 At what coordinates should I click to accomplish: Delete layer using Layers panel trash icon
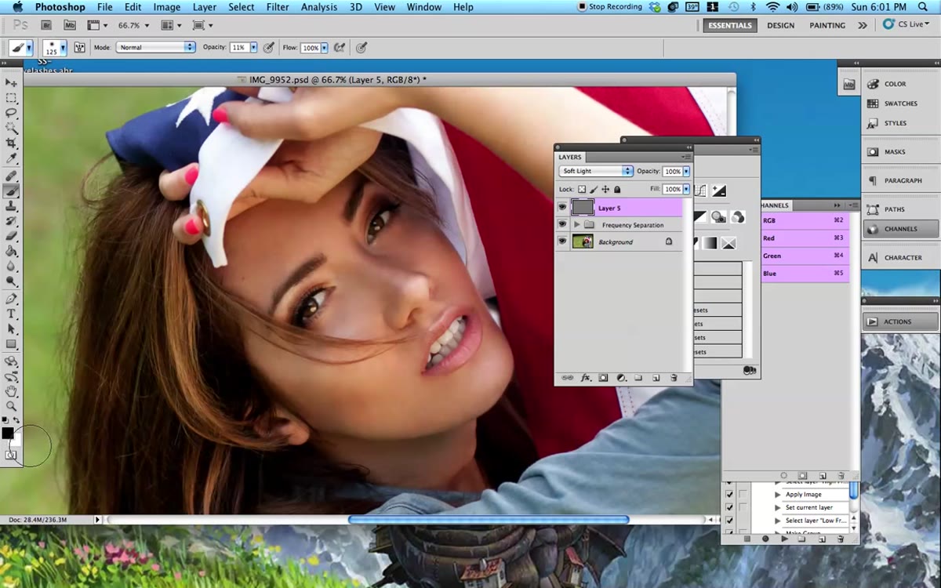click(674, 378)
